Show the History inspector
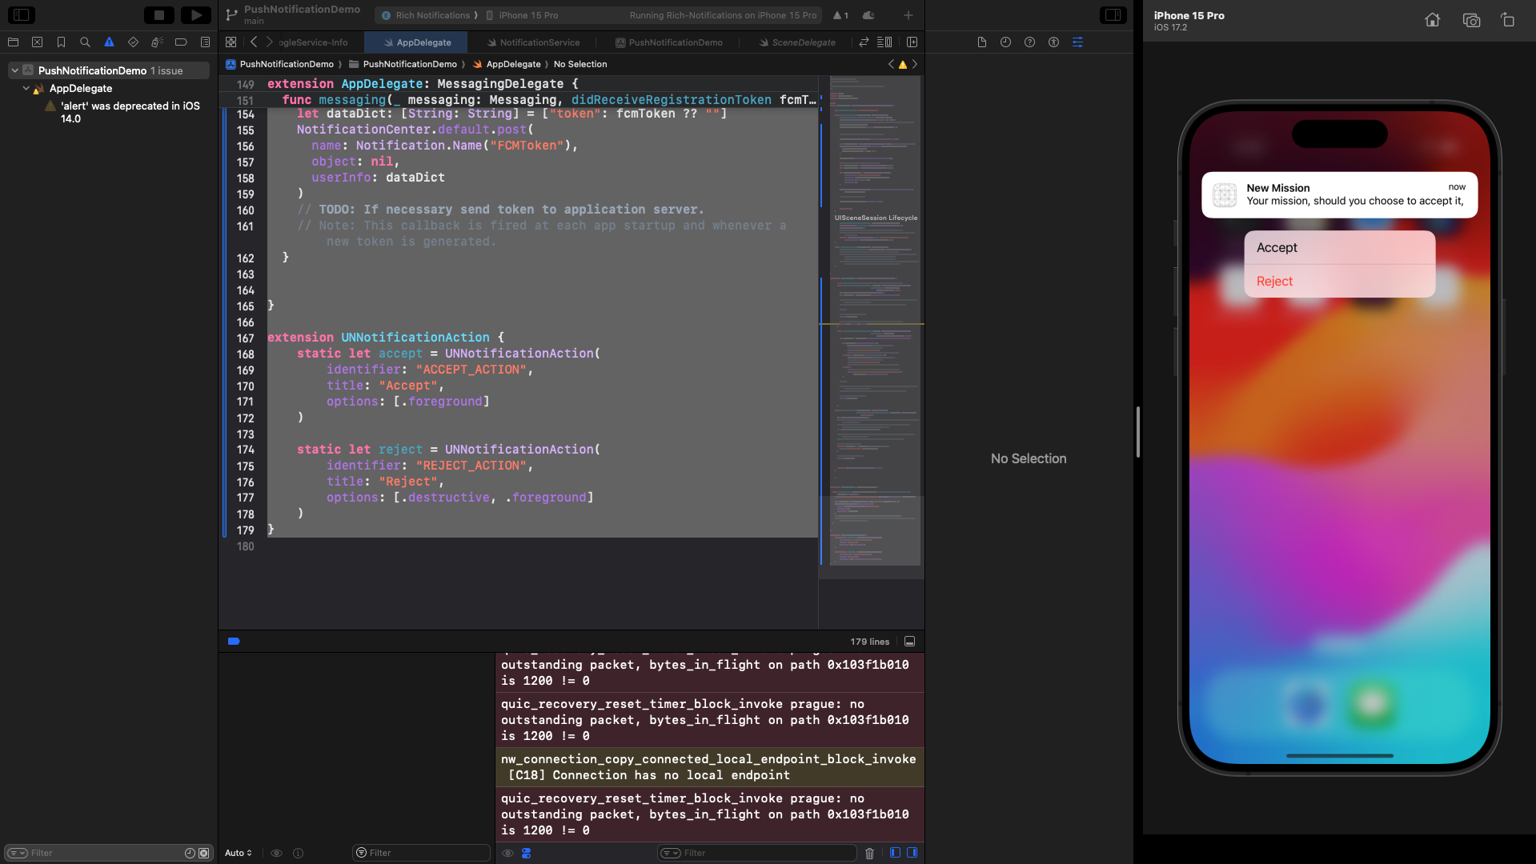Viewport: 1536px width, 864px height. coord(1005,42)
